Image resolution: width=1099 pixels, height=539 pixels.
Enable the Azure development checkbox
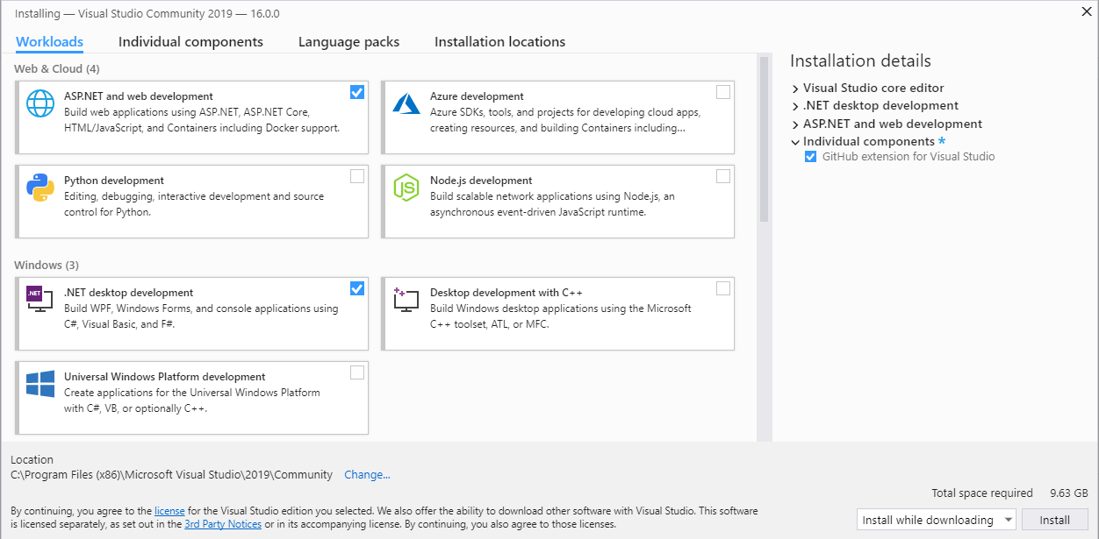pos(723,91)
